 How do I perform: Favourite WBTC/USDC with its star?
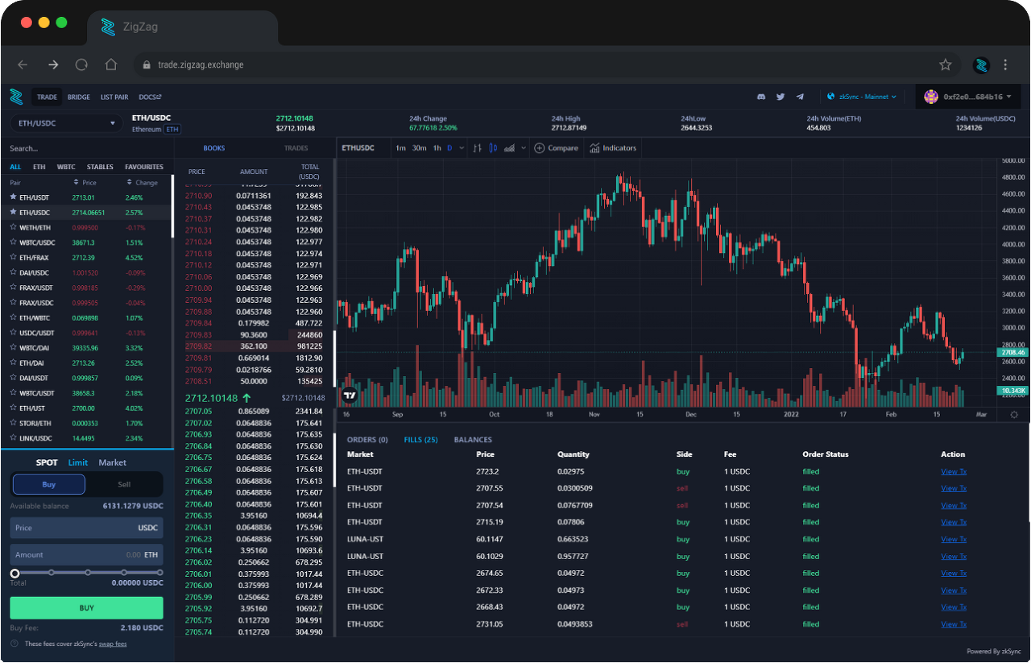(x=13, y=242)
